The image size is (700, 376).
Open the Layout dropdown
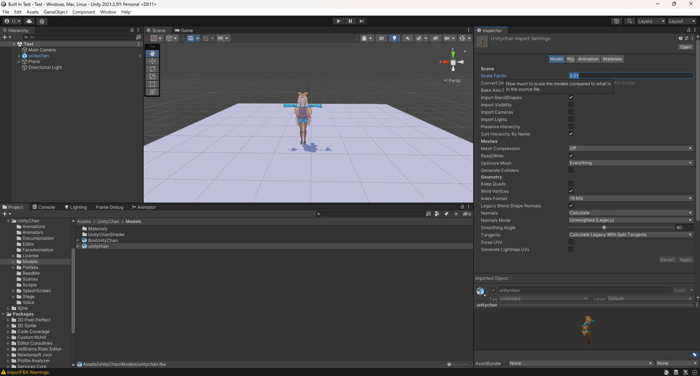click(x=682, y=21)
